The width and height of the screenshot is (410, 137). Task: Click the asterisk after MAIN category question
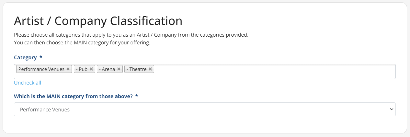tap(137, 96)
